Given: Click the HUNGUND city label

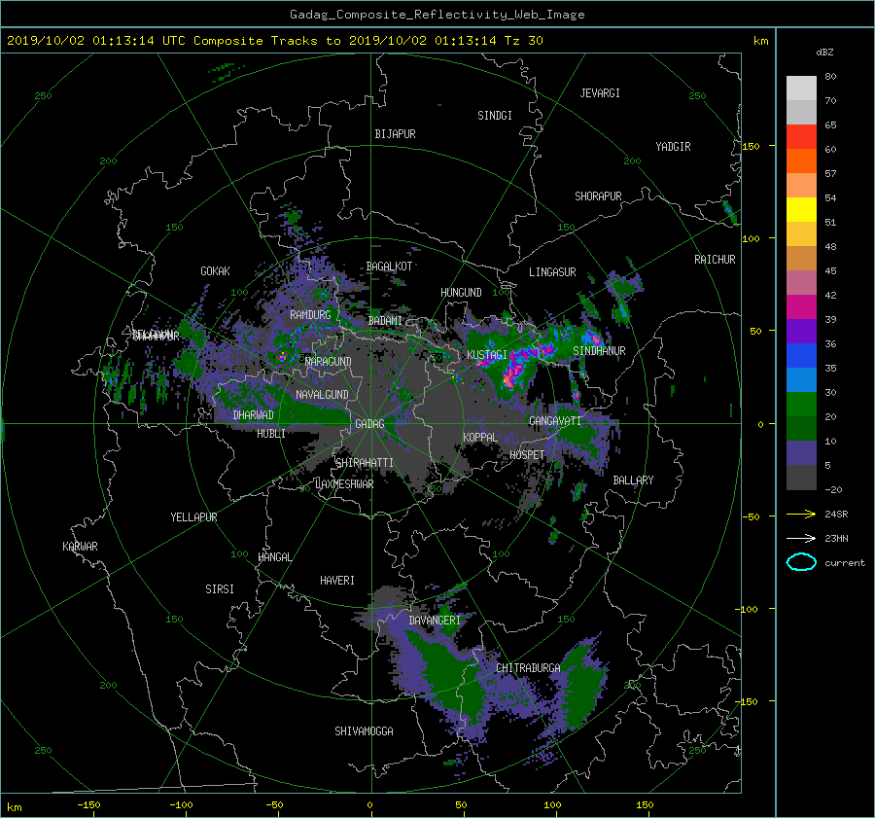Looking at the screenshot, I should pos(461,293).
